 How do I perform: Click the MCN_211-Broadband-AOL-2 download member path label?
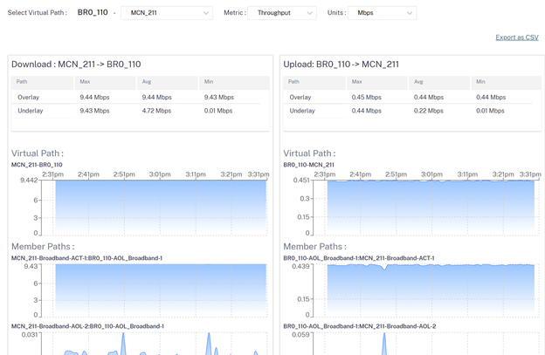pos(87,326)
